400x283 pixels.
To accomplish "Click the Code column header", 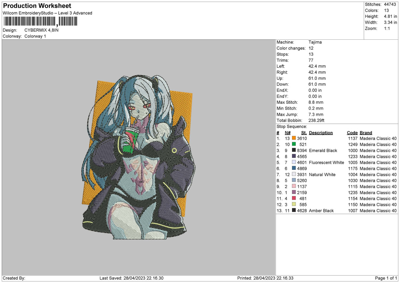I will click(x=352, y=132).
